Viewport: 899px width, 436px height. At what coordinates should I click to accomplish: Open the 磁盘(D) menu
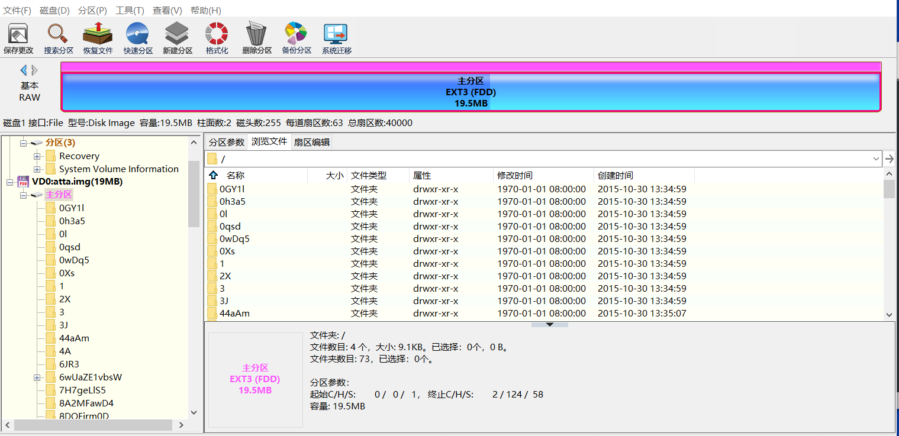point(54,11)
